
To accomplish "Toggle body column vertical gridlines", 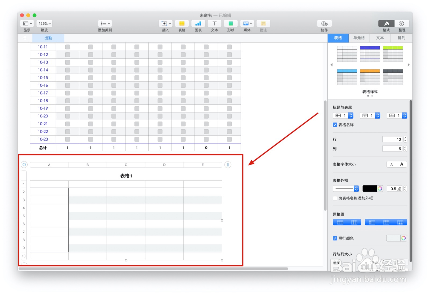I will tap(354, 222).
